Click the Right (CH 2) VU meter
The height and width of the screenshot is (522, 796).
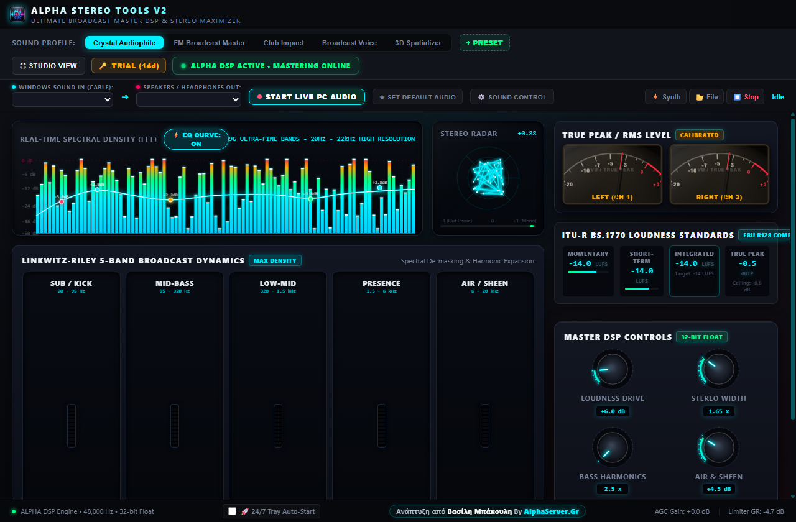point(720,174)
